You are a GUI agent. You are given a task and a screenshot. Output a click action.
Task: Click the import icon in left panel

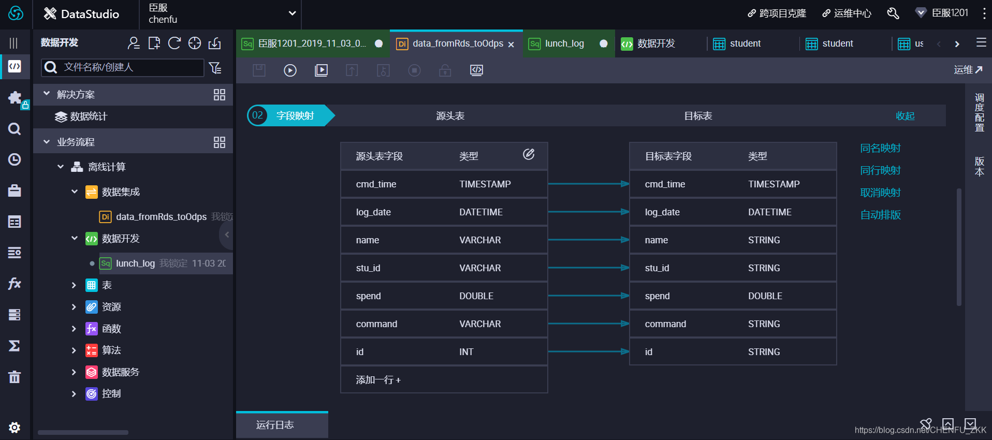[214, 43]
